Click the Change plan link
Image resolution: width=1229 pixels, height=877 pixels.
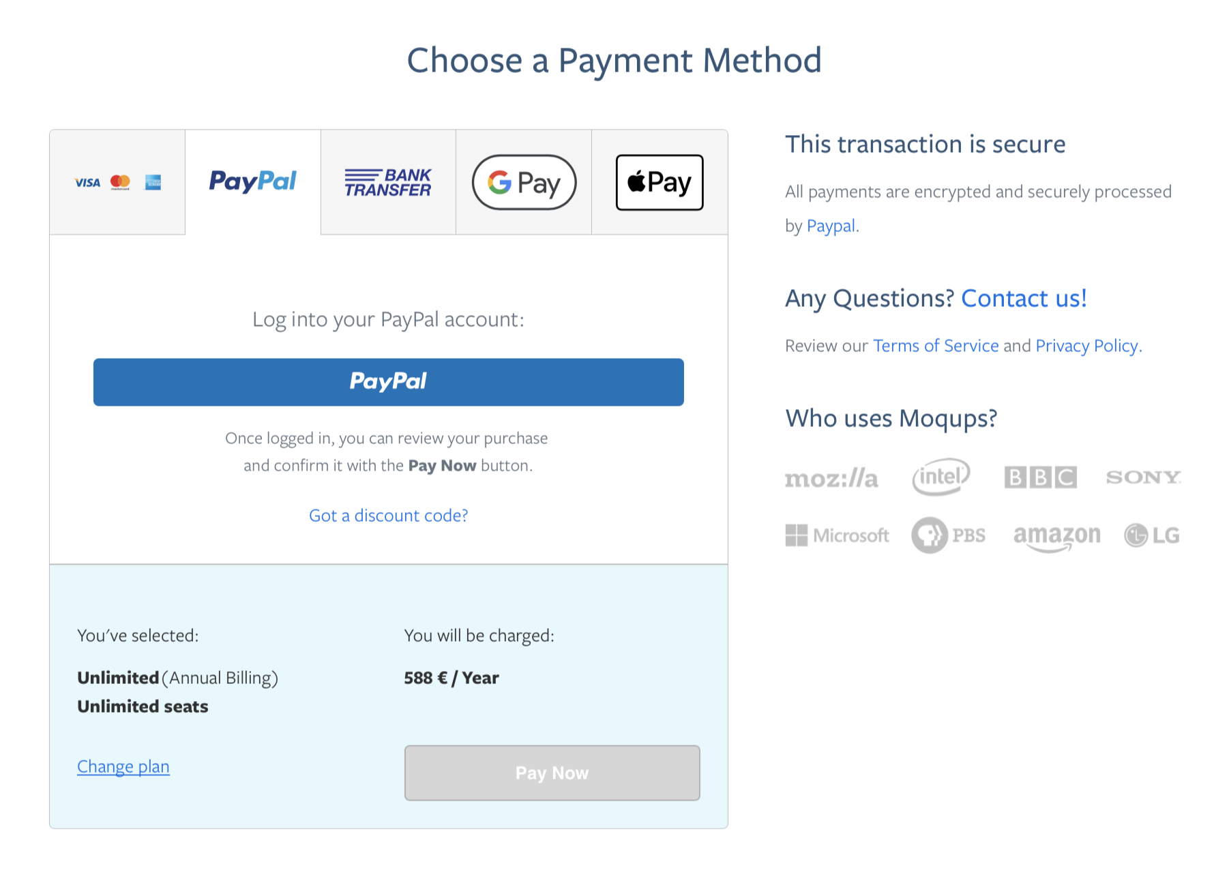click(x=123, y=767)
